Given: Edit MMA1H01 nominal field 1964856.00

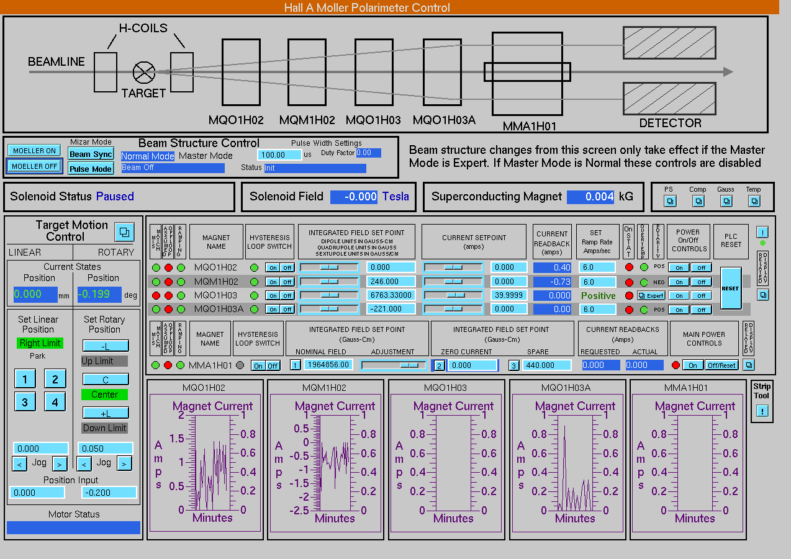Looking at the screenshot, I should [328, 365].
